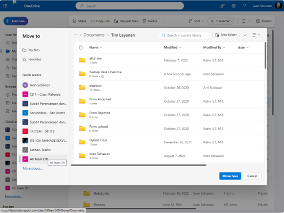Open Favorites star in Move to panel
284x213 pixels.
25,59
